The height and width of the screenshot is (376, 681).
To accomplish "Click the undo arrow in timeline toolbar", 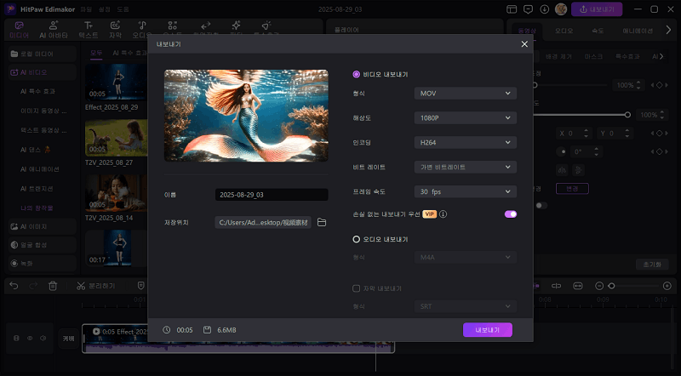I will pyautogui.click(x=14, y=286).
